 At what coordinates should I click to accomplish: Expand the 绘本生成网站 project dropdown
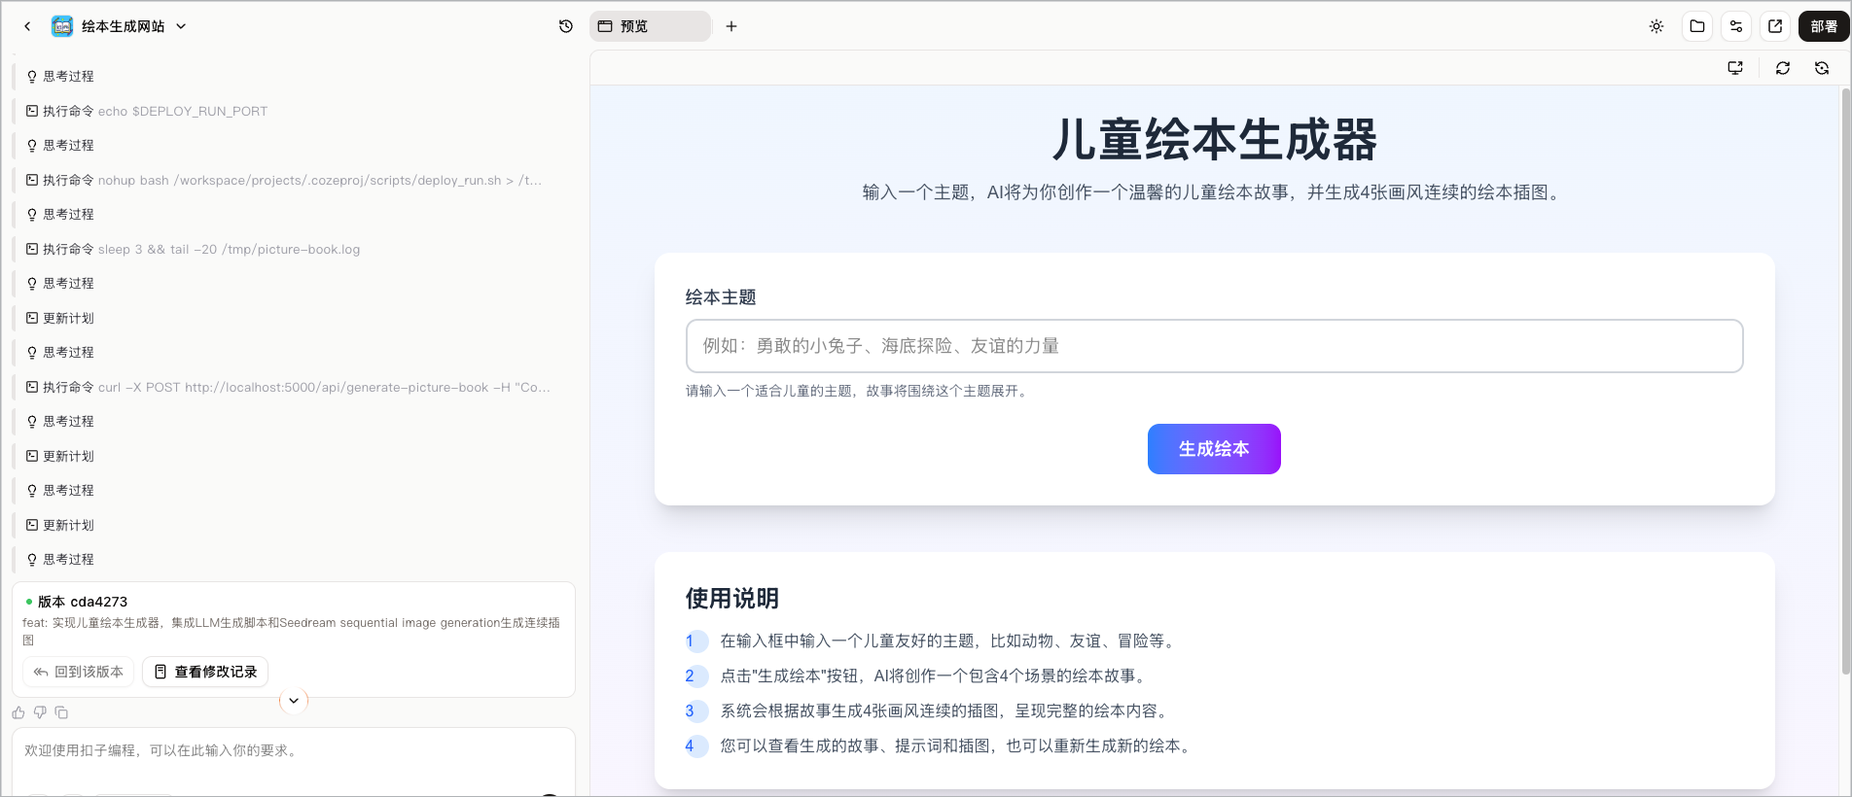(181, 26)
